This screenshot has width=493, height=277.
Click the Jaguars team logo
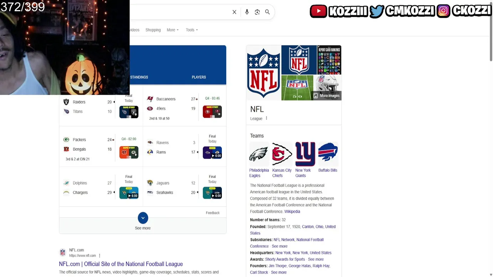[x=150, y=183]
